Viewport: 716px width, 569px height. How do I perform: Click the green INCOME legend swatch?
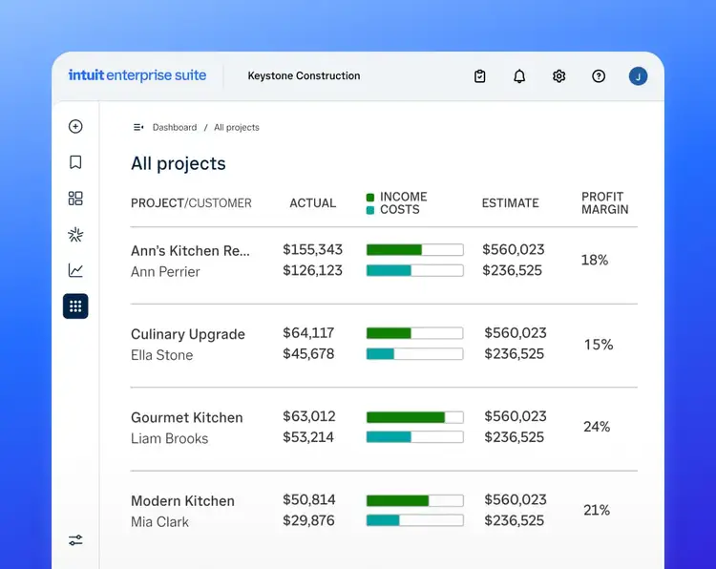coord(370,198)
